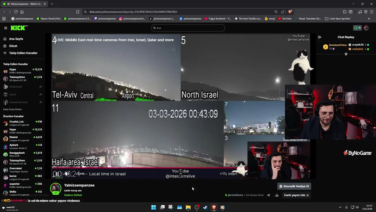Click the address bar URL

133,12
